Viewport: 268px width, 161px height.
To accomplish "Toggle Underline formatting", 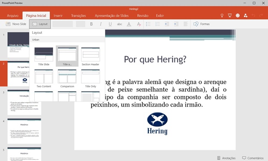I will [110, 24].
